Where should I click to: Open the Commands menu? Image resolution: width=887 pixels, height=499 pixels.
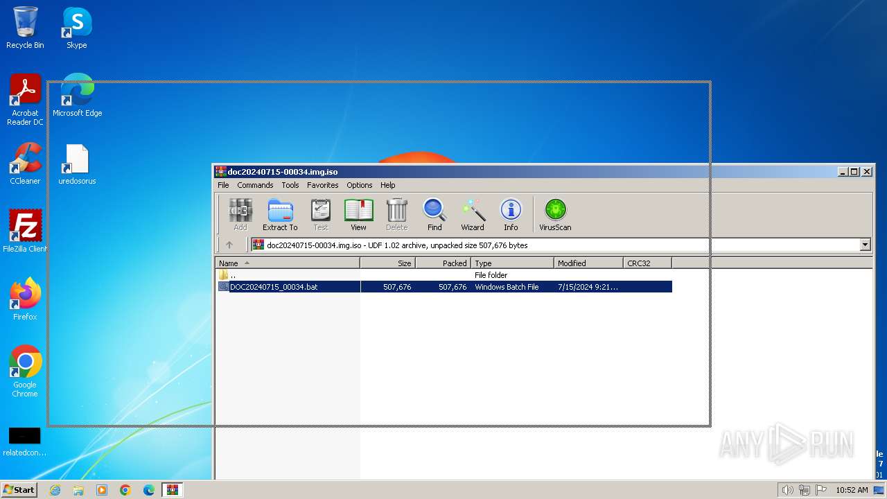pos(255,185)
